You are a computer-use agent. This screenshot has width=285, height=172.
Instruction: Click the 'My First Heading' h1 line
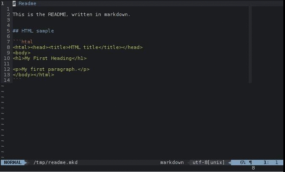coord(50,58)
